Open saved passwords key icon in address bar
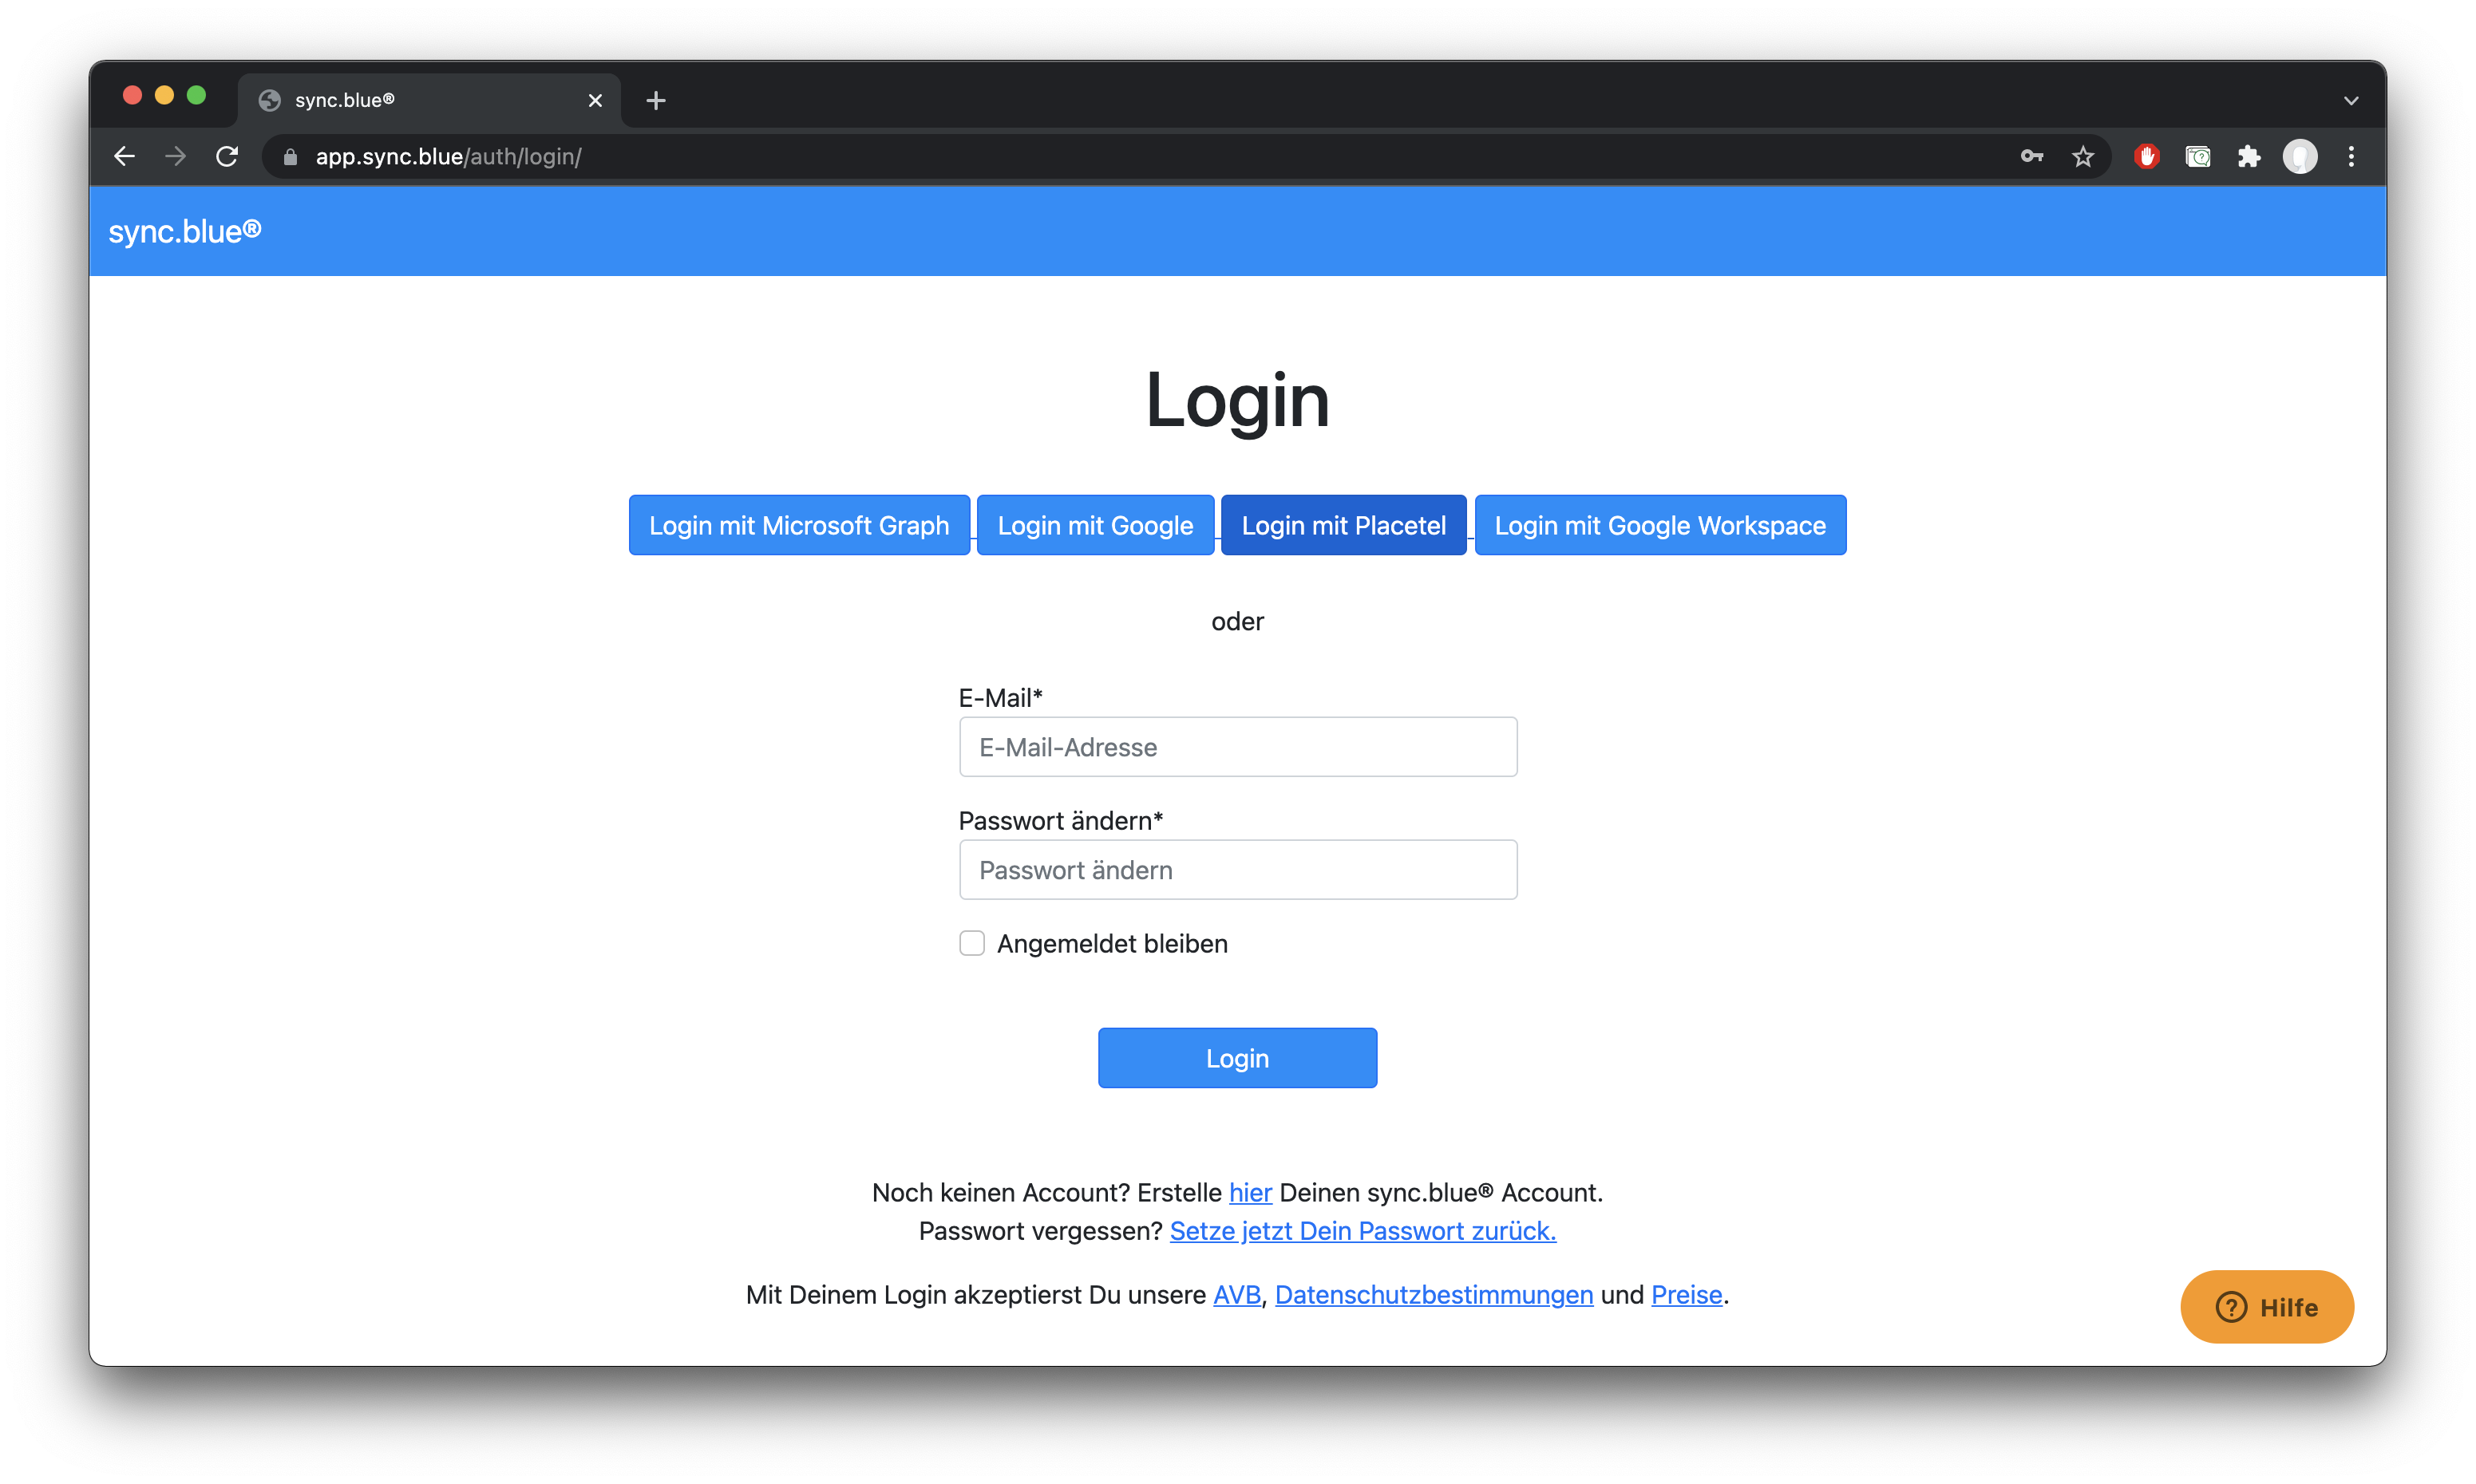The height and width of the screenshot is (1484, 2476). tap(2032, 156)
